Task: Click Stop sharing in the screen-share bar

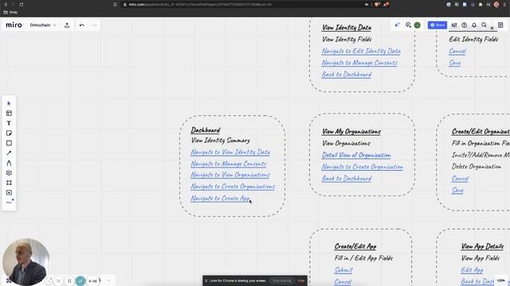Action: (281, 280)
